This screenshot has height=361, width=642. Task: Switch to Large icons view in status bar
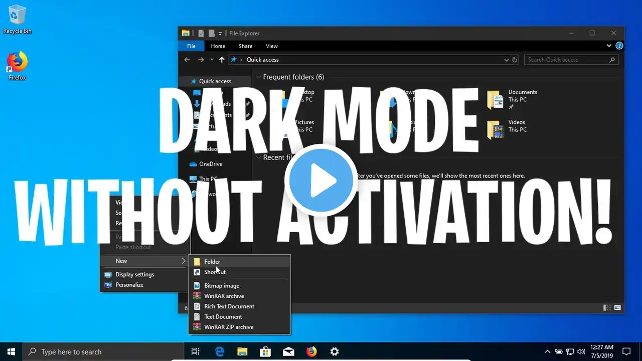click(617, 308)
